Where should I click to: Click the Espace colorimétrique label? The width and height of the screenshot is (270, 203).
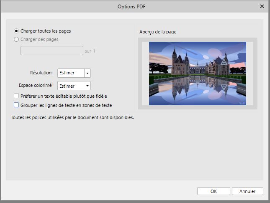click(x=36, y=85)
